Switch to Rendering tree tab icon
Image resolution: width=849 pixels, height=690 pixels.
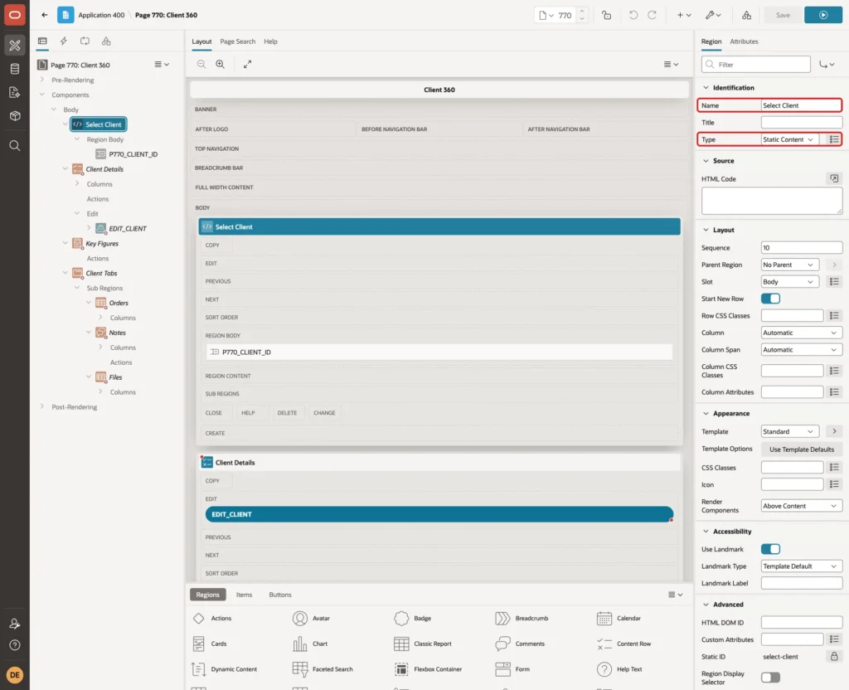(x=42, y=41)
